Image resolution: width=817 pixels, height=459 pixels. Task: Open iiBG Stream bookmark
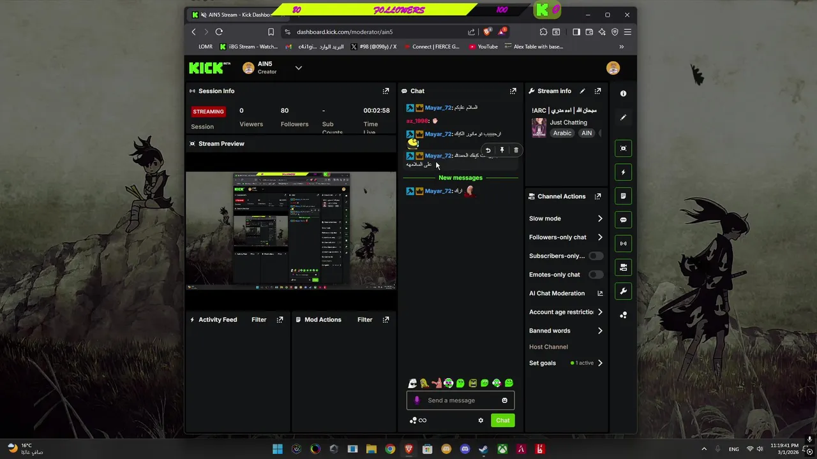tap(248, 47)
